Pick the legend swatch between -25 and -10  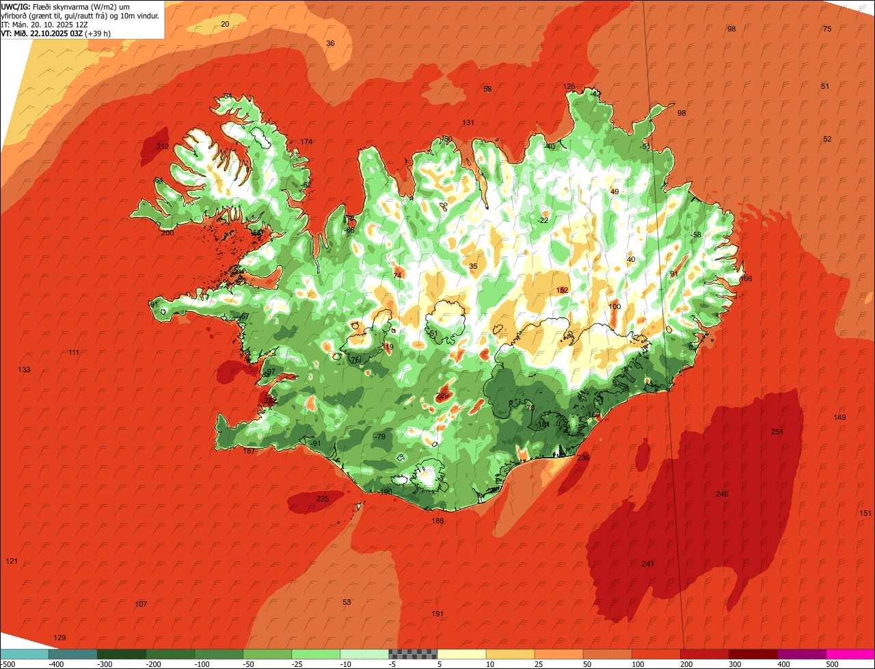pos(315,654)
